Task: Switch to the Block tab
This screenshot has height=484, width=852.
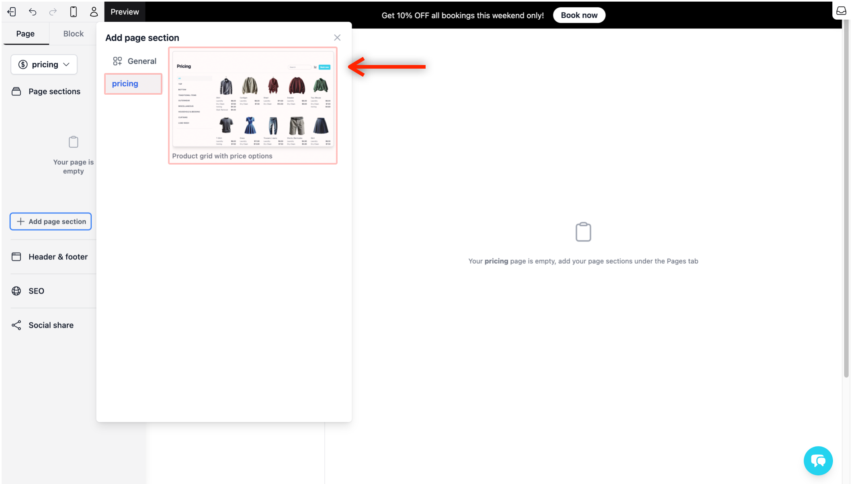Action: coord(73,34)
